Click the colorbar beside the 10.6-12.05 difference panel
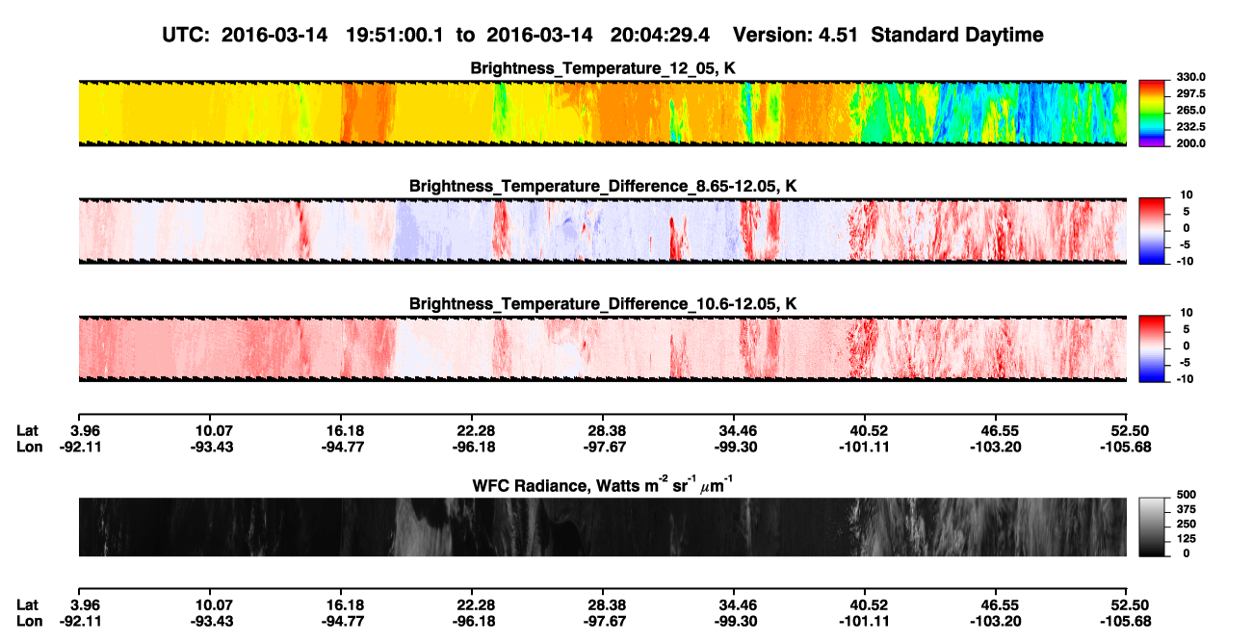 1153,348
